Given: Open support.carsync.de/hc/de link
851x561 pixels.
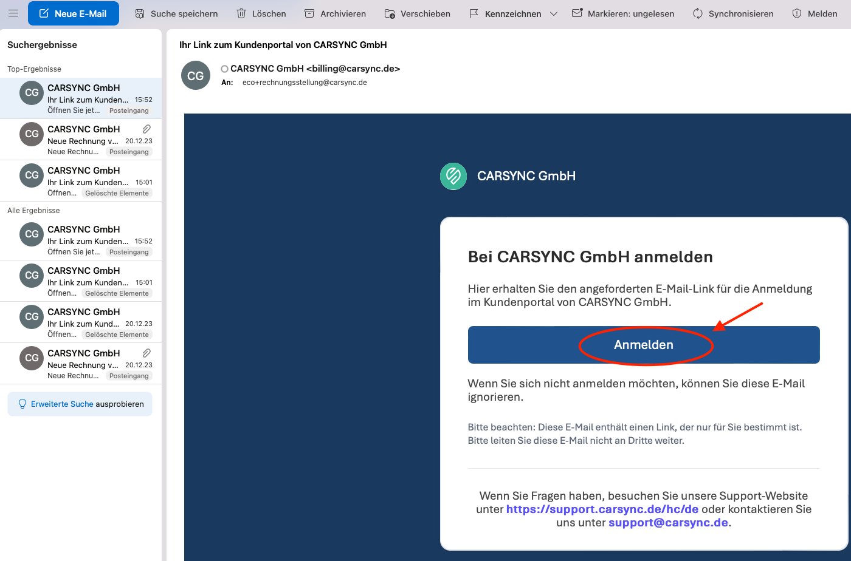Looking at the screenshot, I should 602,509.
